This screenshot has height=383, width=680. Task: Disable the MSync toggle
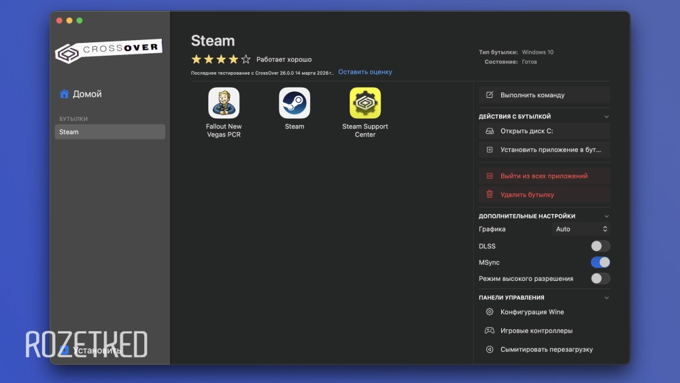[600, 263]
